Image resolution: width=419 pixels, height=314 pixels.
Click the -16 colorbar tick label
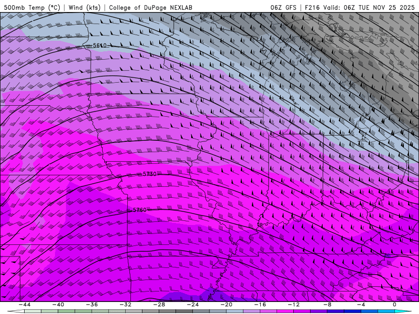[x=260, y=305]
